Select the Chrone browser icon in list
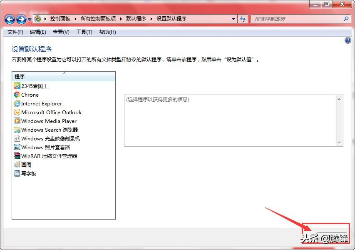 pos(17,95)
